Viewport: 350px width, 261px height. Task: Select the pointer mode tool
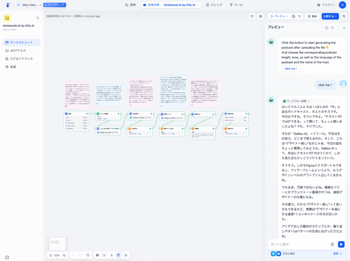[x=112, y=255]
